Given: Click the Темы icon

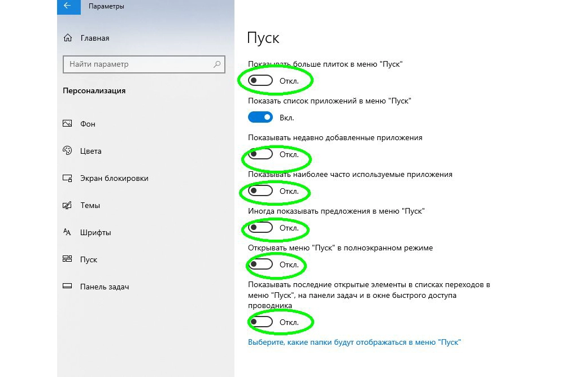Looking at the screenshot, I should (x=67, y=205).
